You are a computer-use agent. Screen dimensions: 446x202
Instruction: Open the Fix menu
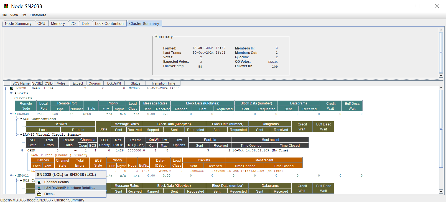coord(24,15)
